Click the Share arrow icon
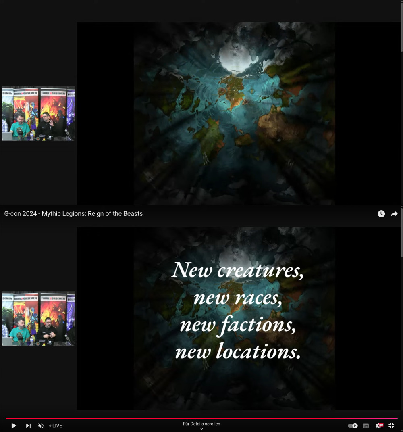This screenshot has height=432, width=403. 394,214
